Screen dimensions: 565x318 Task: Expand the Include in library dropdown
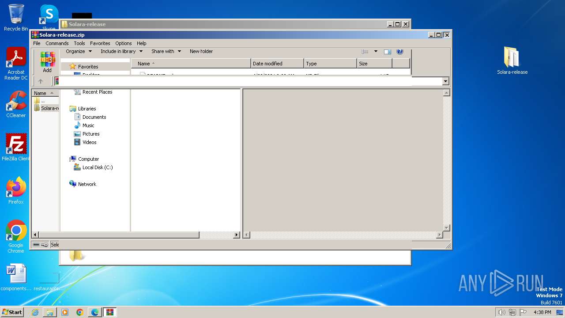tap(121, 51)
